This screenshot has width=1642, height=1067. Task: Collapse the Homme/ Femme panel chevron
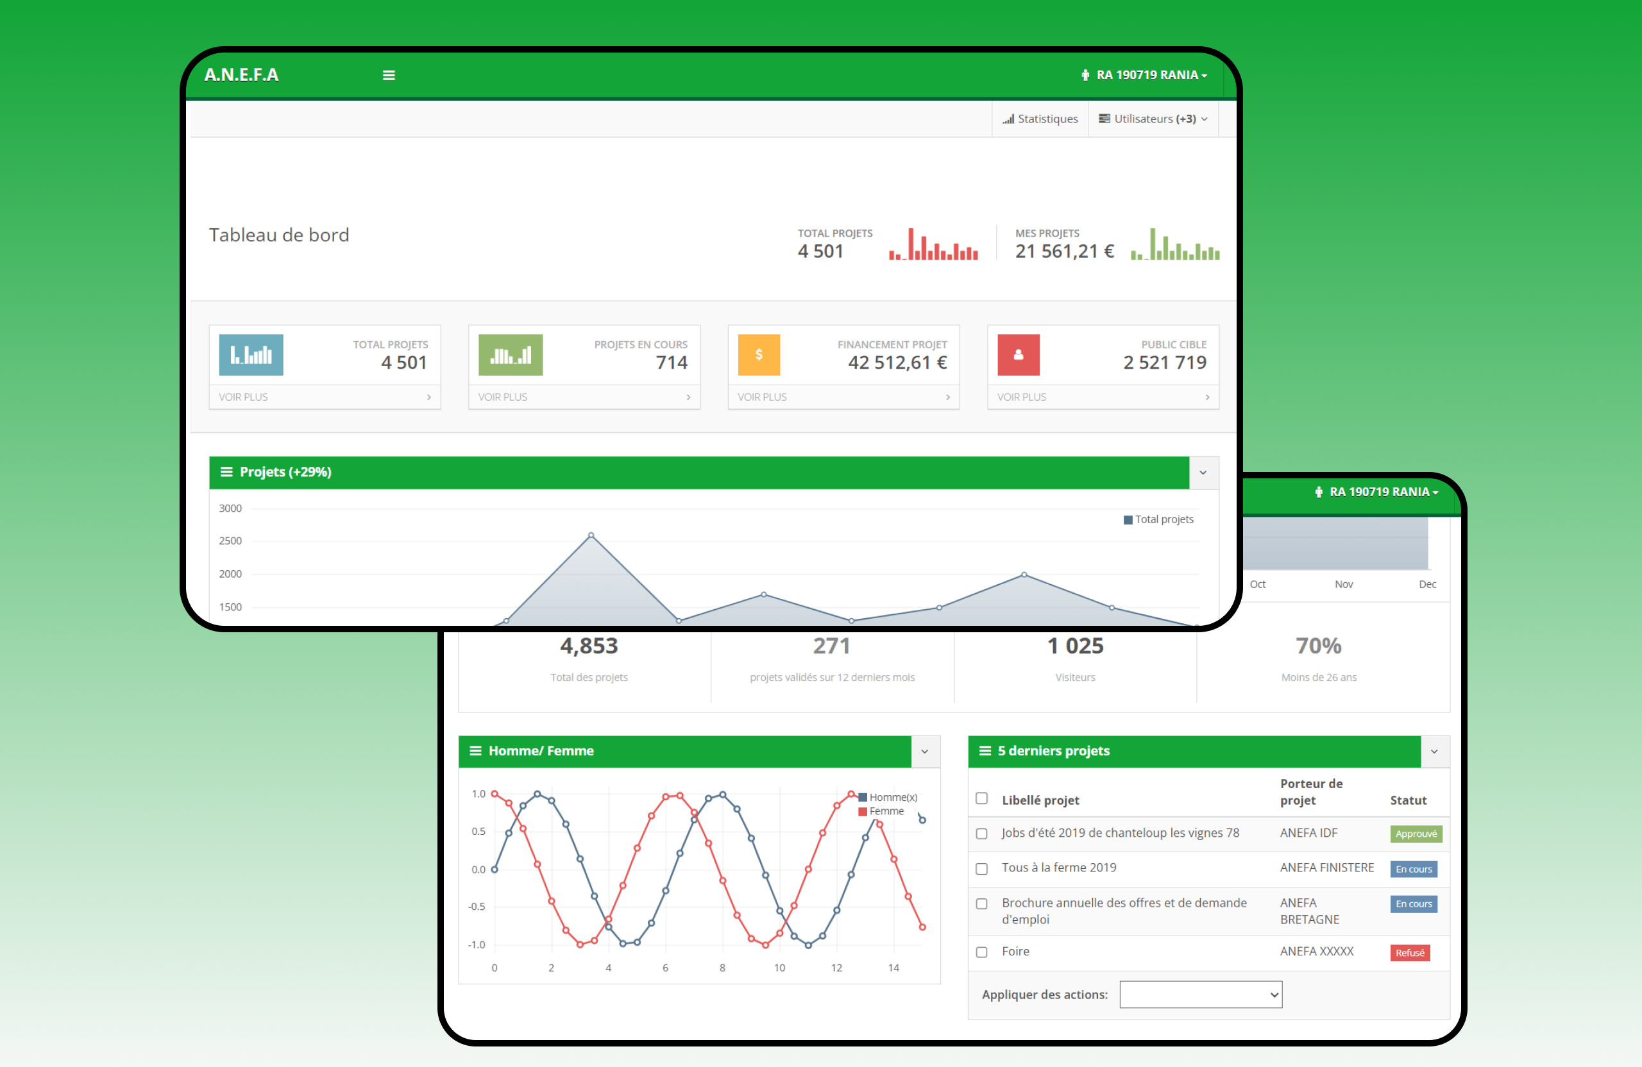pos(924,751)
